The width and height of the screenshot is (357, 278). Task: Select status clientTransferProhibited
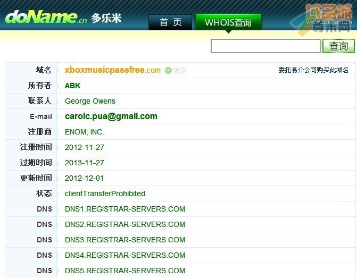(105, 193)
